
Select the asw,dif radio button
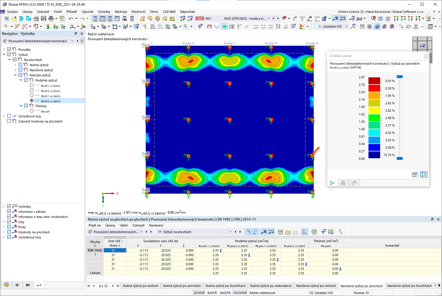[32, 111]
